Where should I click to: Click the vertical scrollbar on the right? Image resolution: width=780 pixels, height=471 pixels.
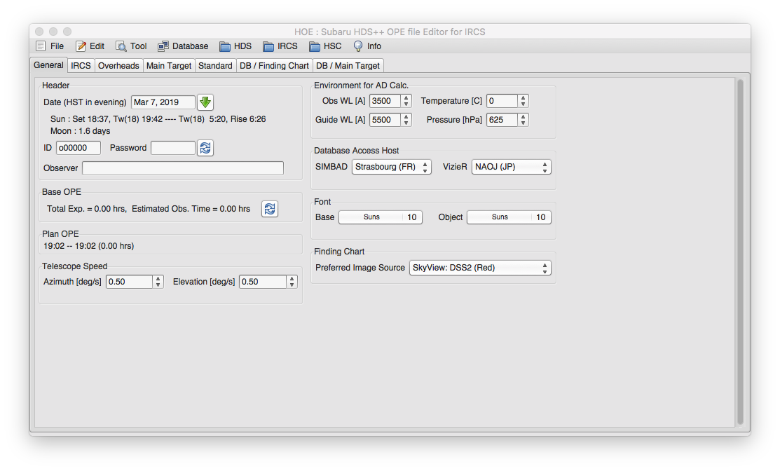coord(740,251)
